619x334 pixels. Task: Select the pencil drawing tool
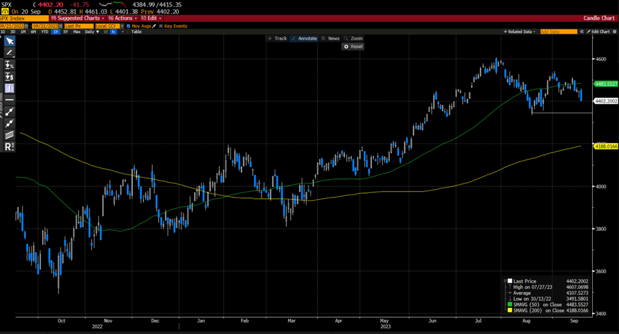click(9, 53)
